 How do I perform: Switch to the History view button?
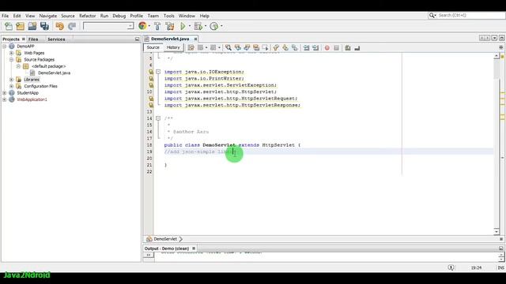(173, 47)
